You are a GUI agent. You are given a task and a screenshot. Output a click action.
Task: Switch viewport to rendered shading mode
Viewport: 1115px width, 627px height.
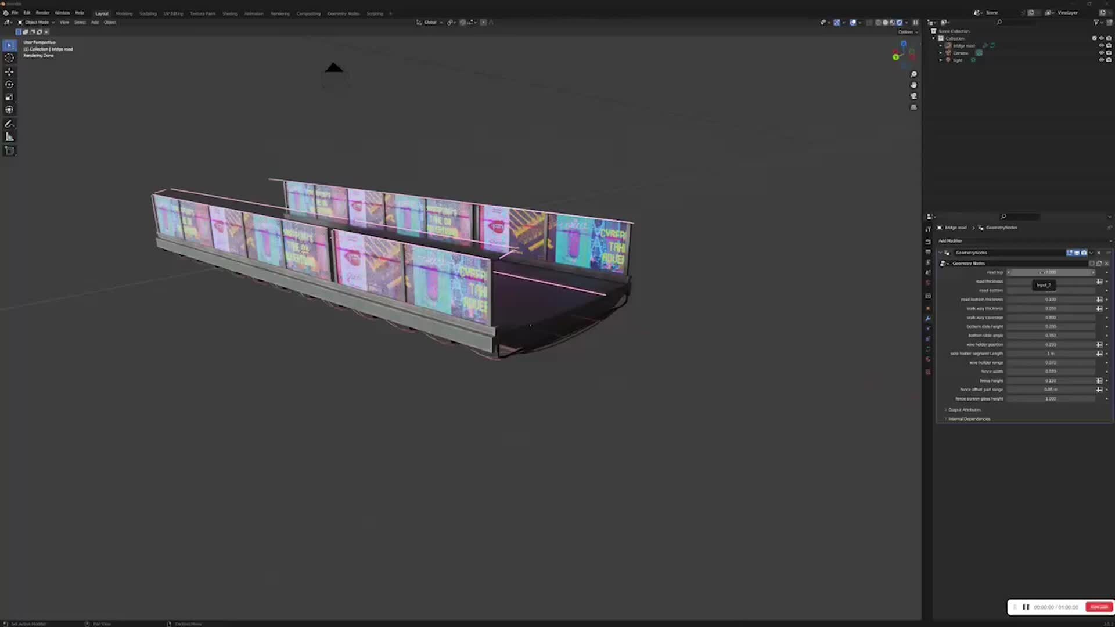(x=900, y=23)
